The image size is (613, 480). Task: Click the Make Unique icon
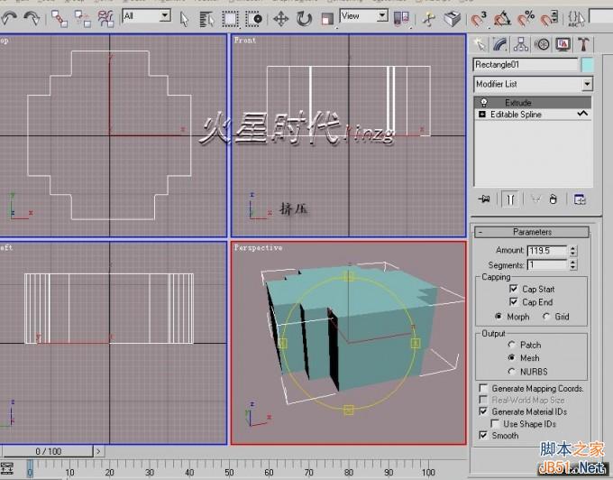535,199
